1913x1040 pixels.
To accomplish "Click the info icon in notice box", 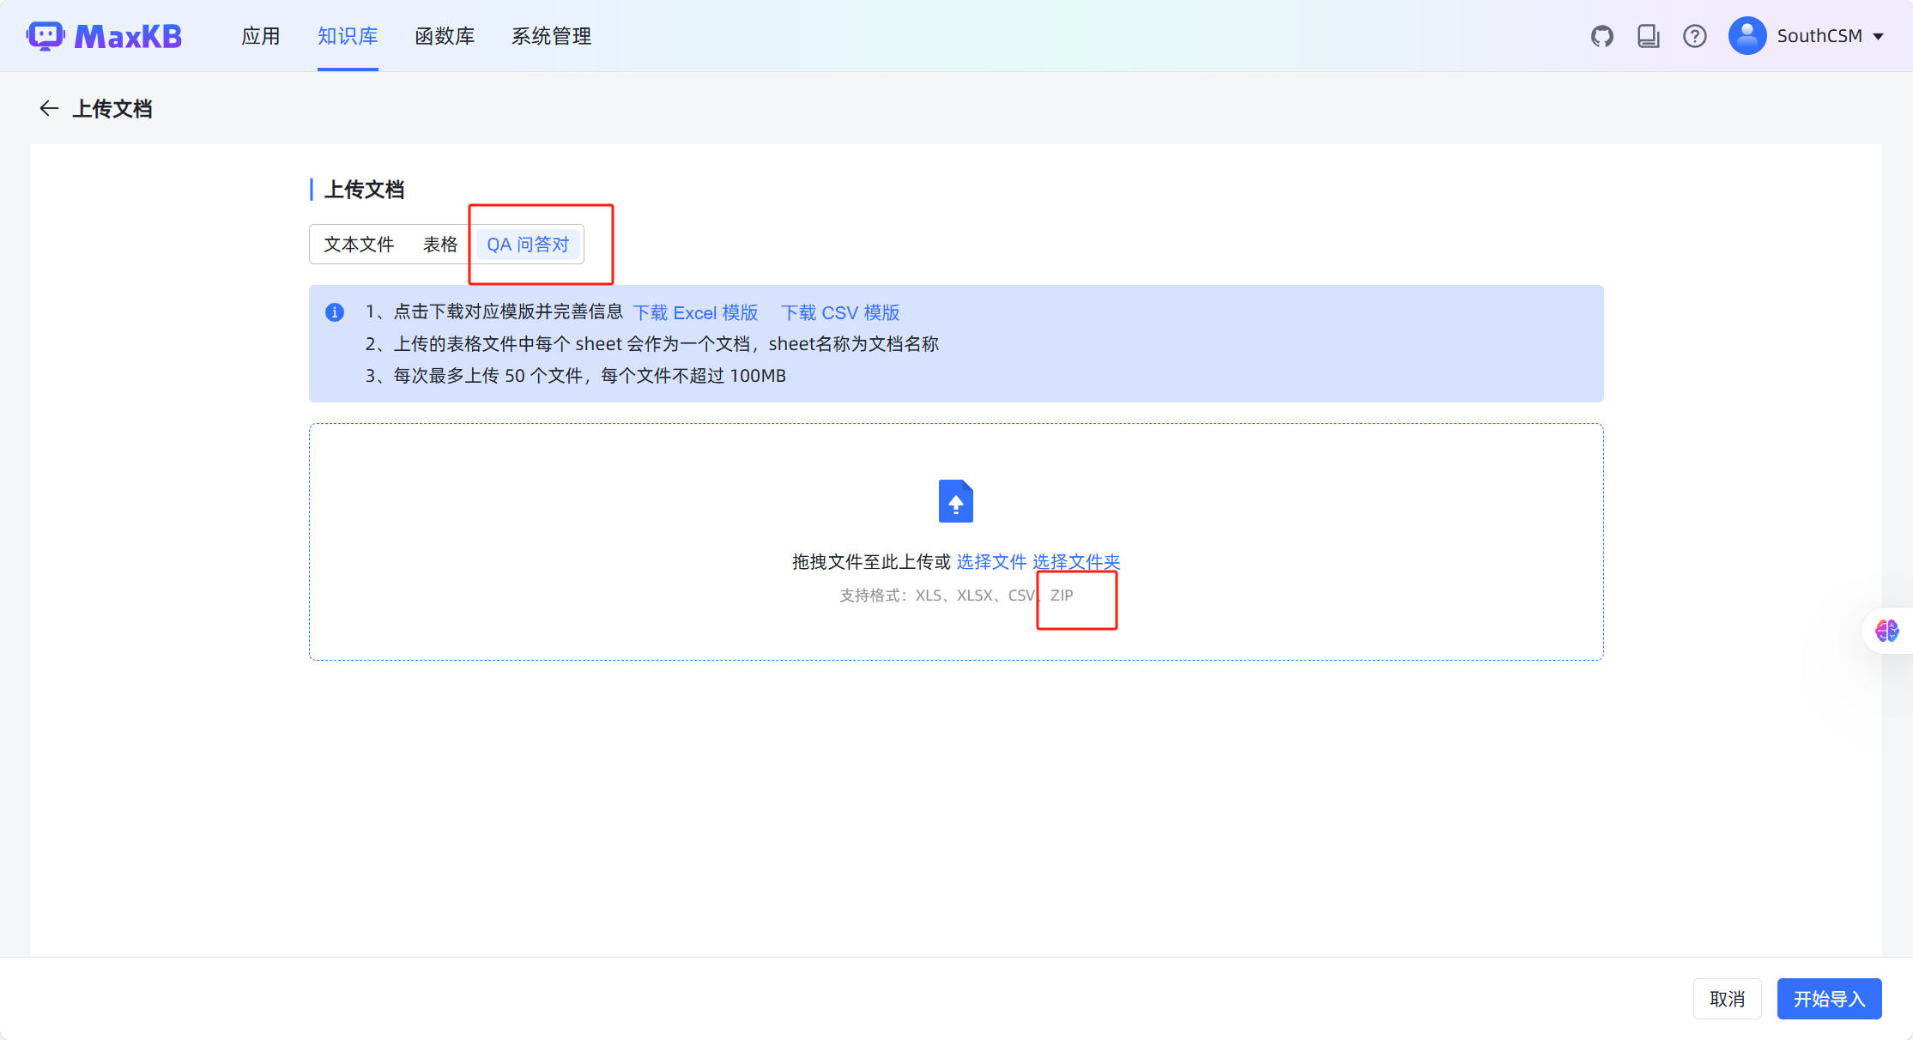I will pyautogui.click(x=335, y=312).
